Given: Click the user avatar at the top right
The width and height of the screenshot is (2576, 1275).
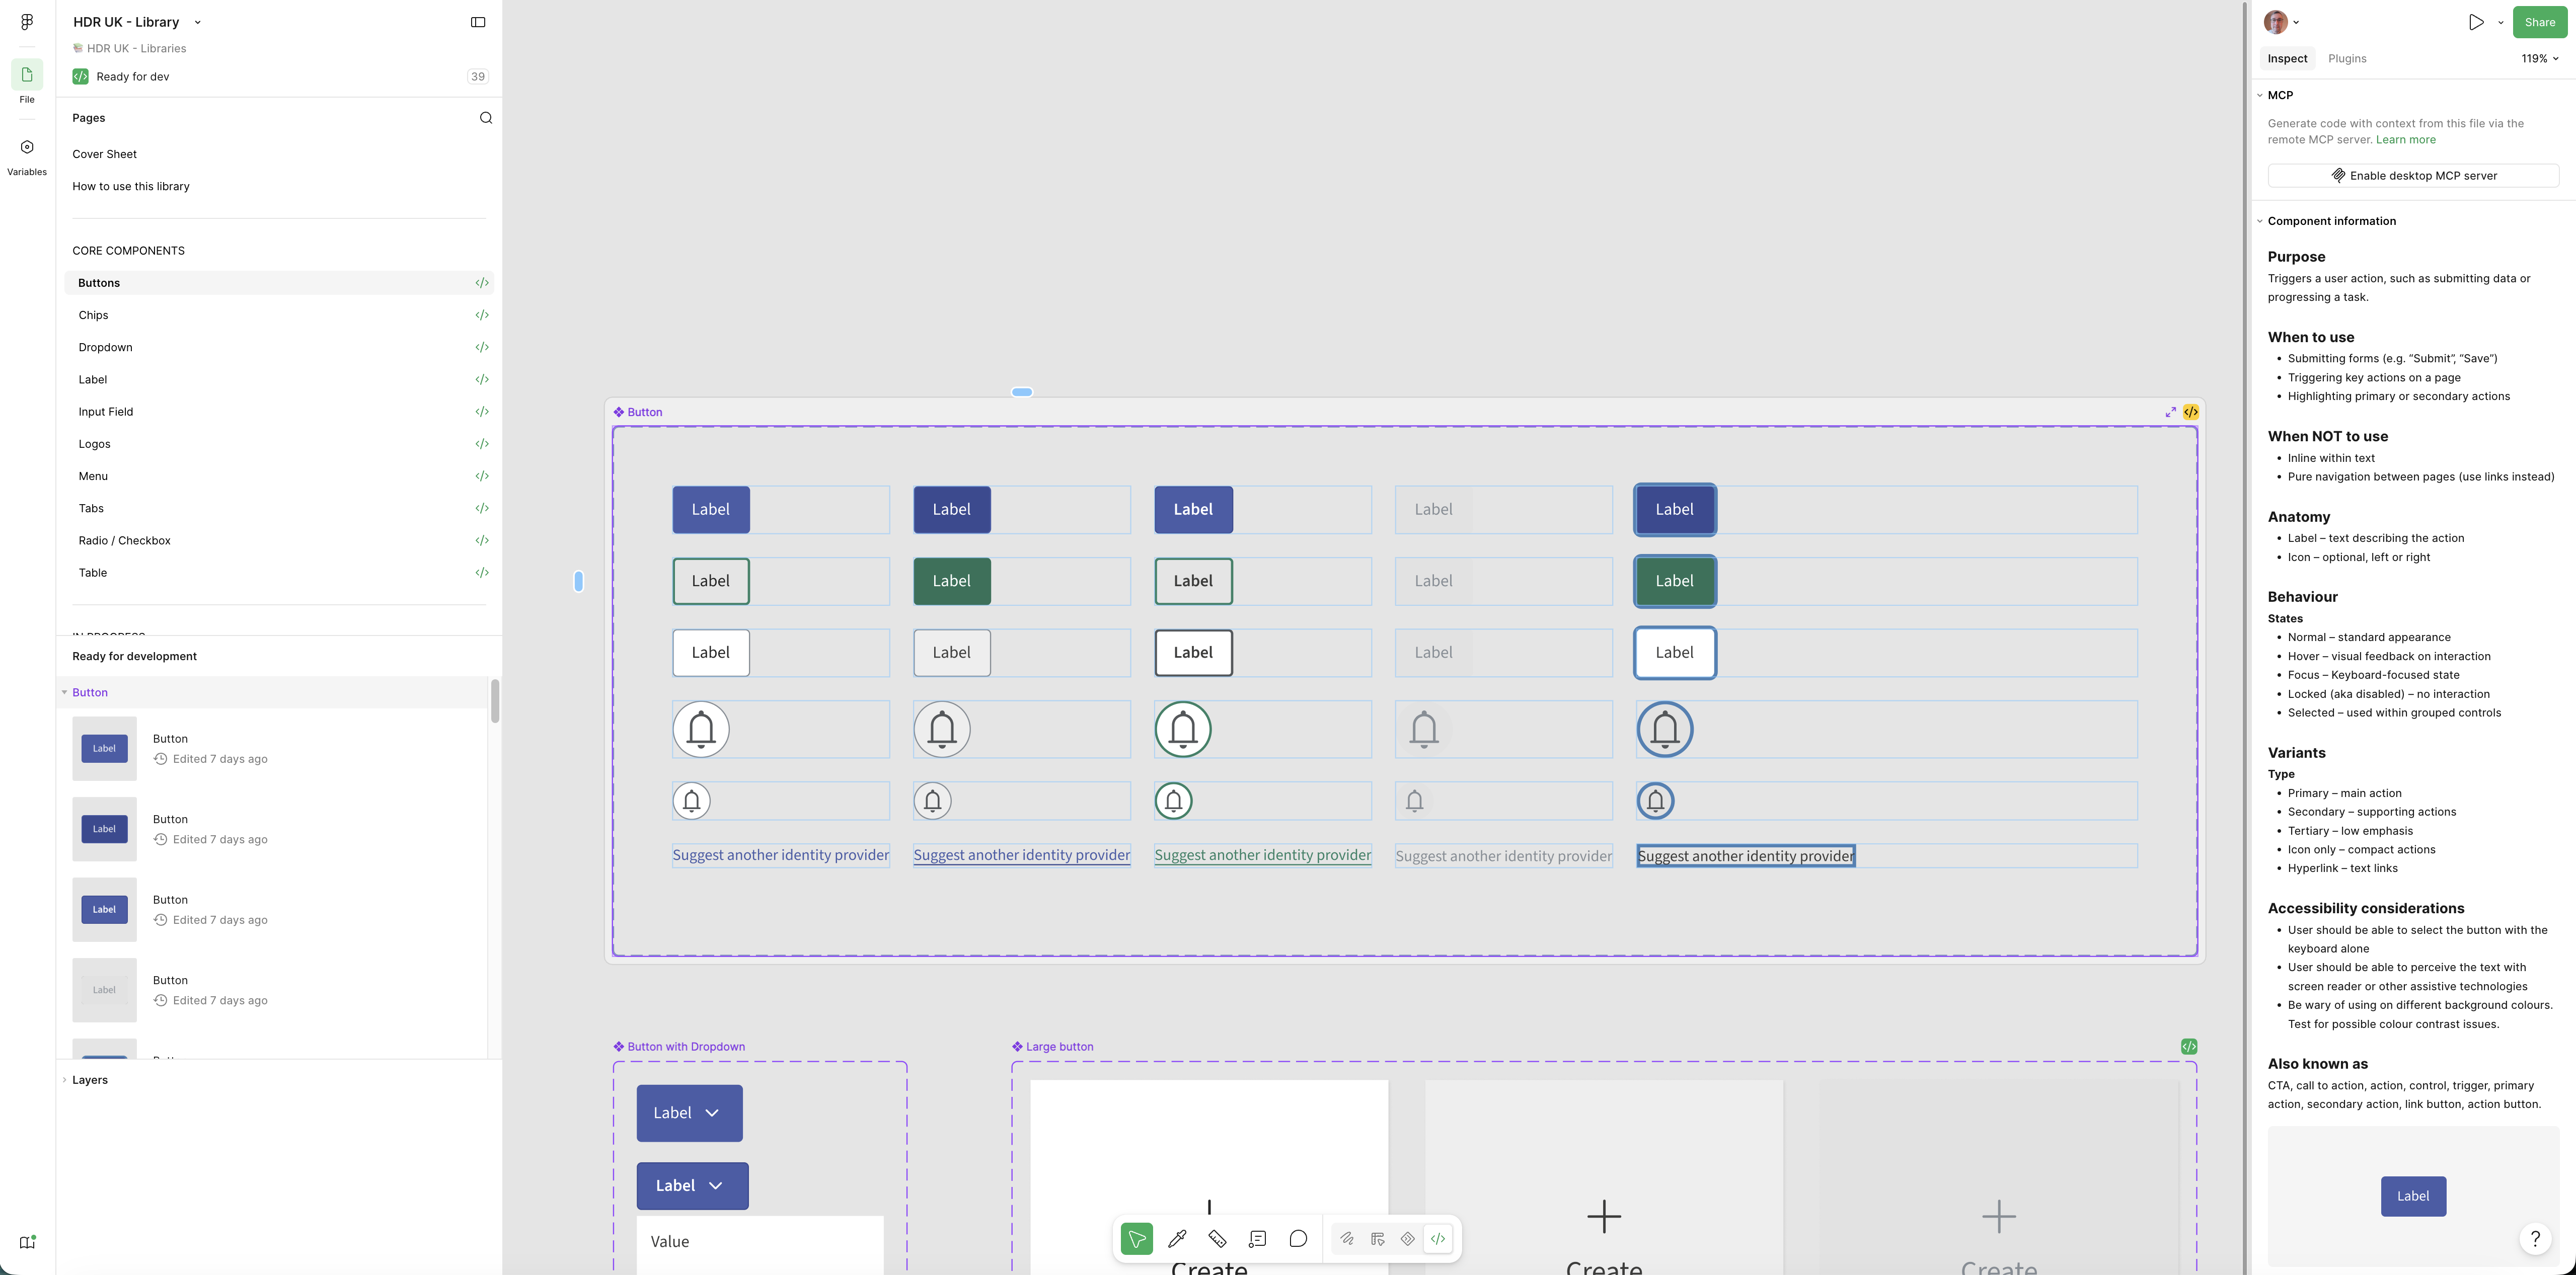Looking at the screenshot, I should (2276, 22).
